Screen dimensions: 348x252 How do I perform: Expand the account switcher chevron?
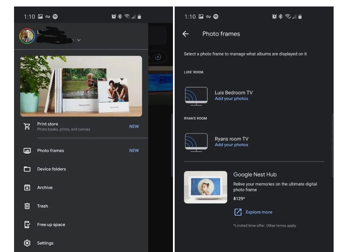pos(79,40)
